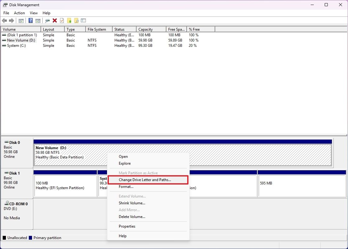Click the rightmost checklist toolbar icon
Image resolution: width=348 pixels, height=249 pixels.
(x=83, y=20)
